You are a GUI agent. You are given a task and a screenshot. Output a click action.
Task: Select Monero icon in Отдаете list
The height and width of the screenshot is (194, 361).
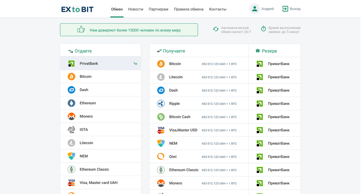point(71,116)
